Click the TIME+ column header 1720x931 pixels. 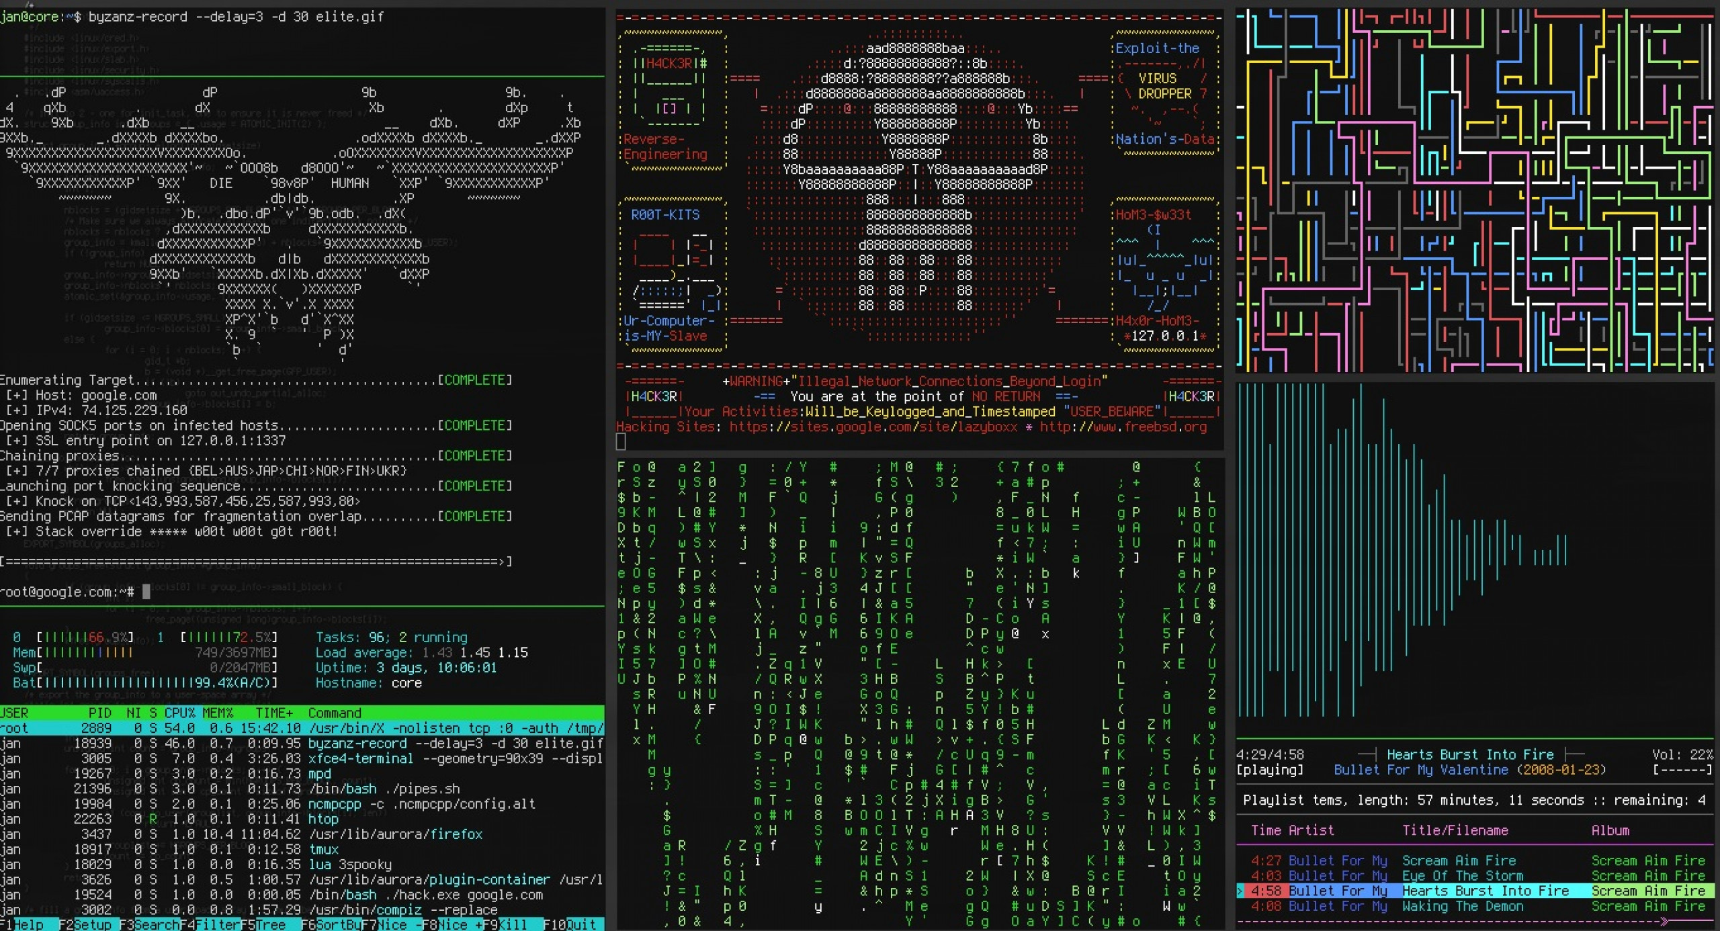(273, 713)
